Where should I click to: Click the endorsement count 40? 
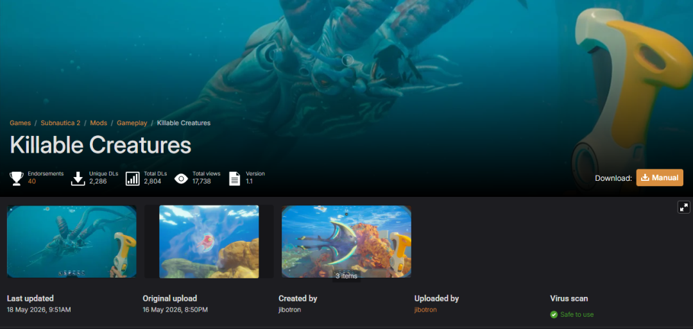click(x=31, y=181)
